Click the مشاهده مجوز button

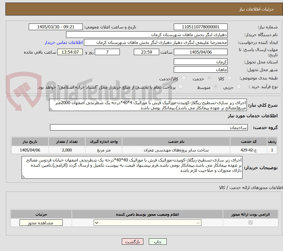tap(41, 223)
